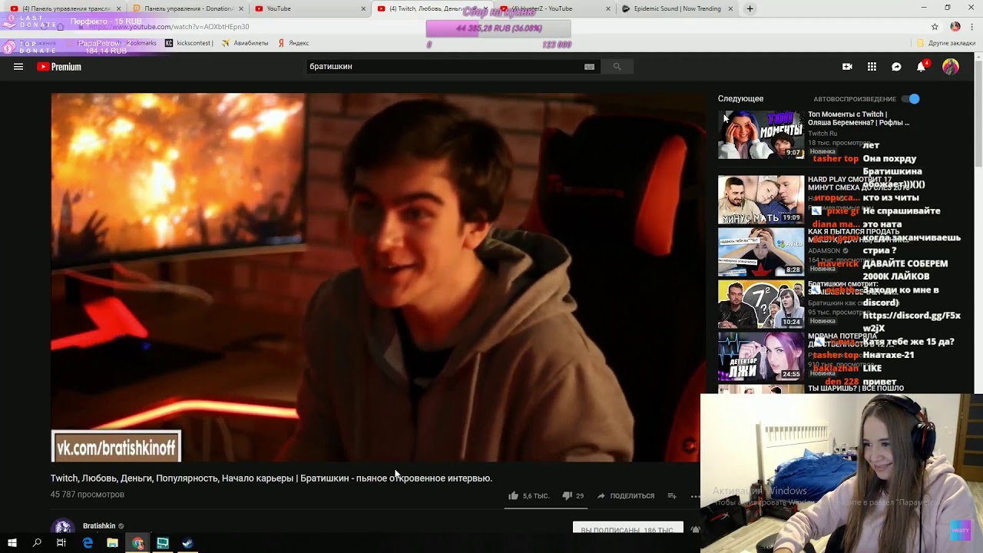The width and height of the screenshot is (983, 553).
Task: Open Windows taskbar search
Action: tap(37, 543)
